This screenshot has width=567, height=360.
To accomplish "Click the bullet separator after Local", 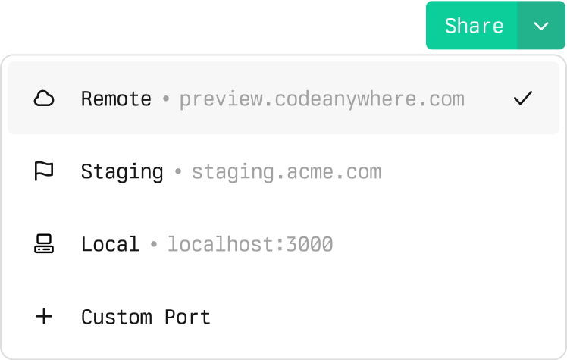I will tap(153, 245).
